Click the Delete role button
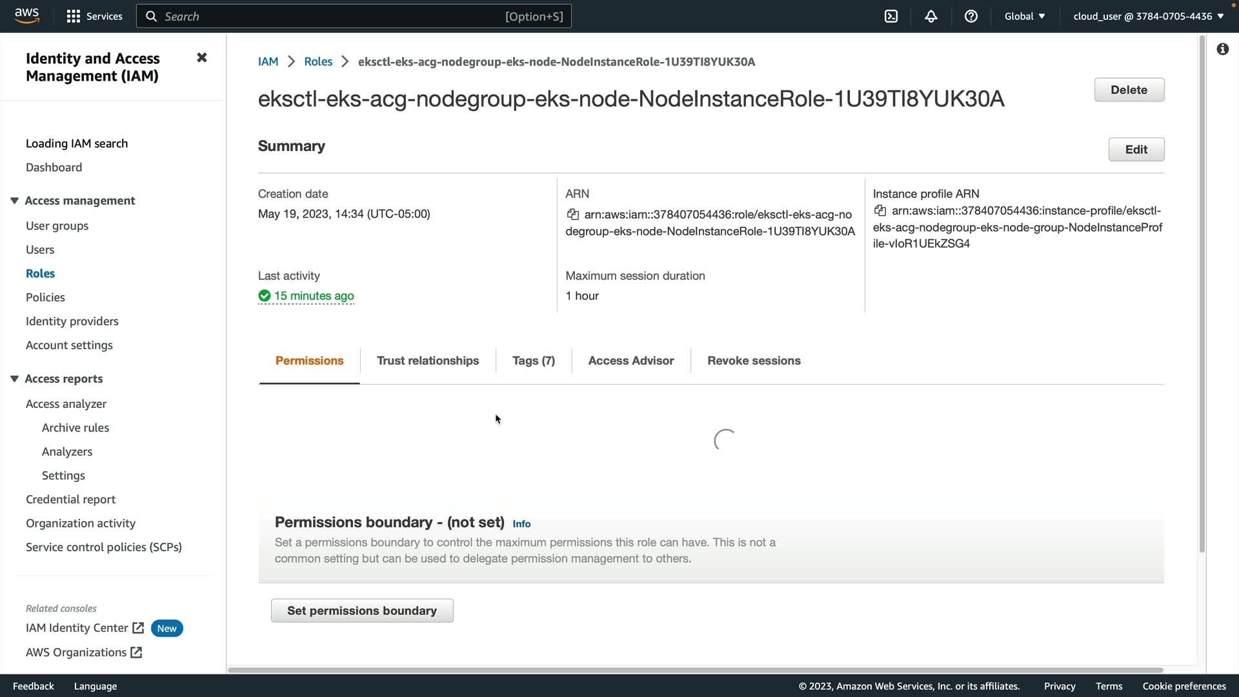 tap(1129, 90)
